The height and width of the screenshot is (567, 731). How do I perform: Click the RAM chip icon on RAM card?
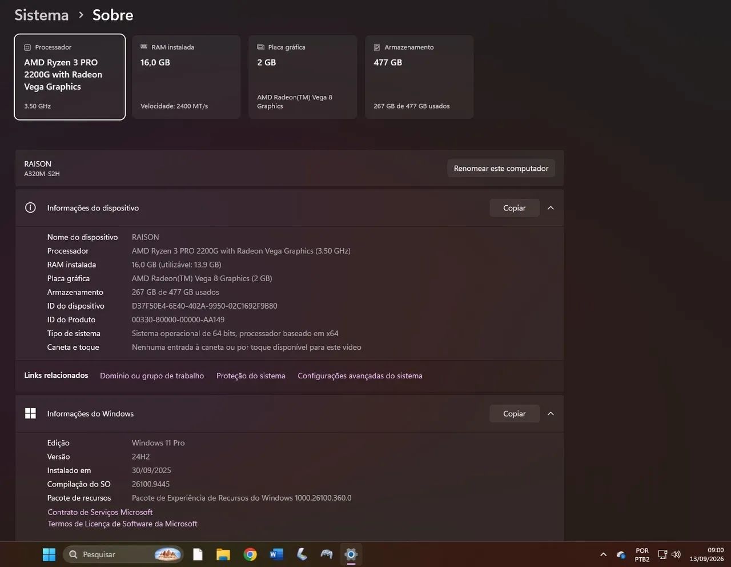point(144,47)
